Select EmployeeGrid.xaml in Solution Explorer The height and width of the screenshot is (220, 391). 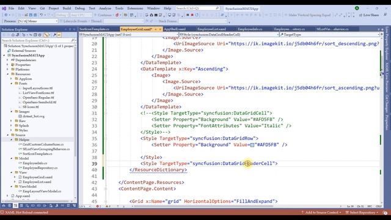[x=37, y=177]
